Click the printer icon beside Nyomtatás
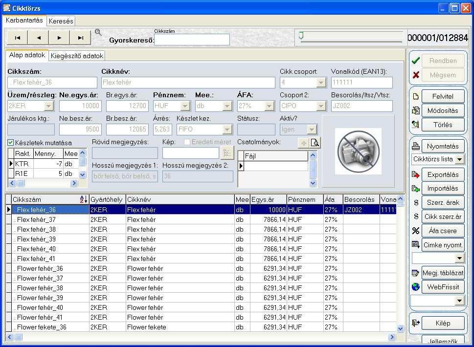The image size is (474, 347). 416,146
